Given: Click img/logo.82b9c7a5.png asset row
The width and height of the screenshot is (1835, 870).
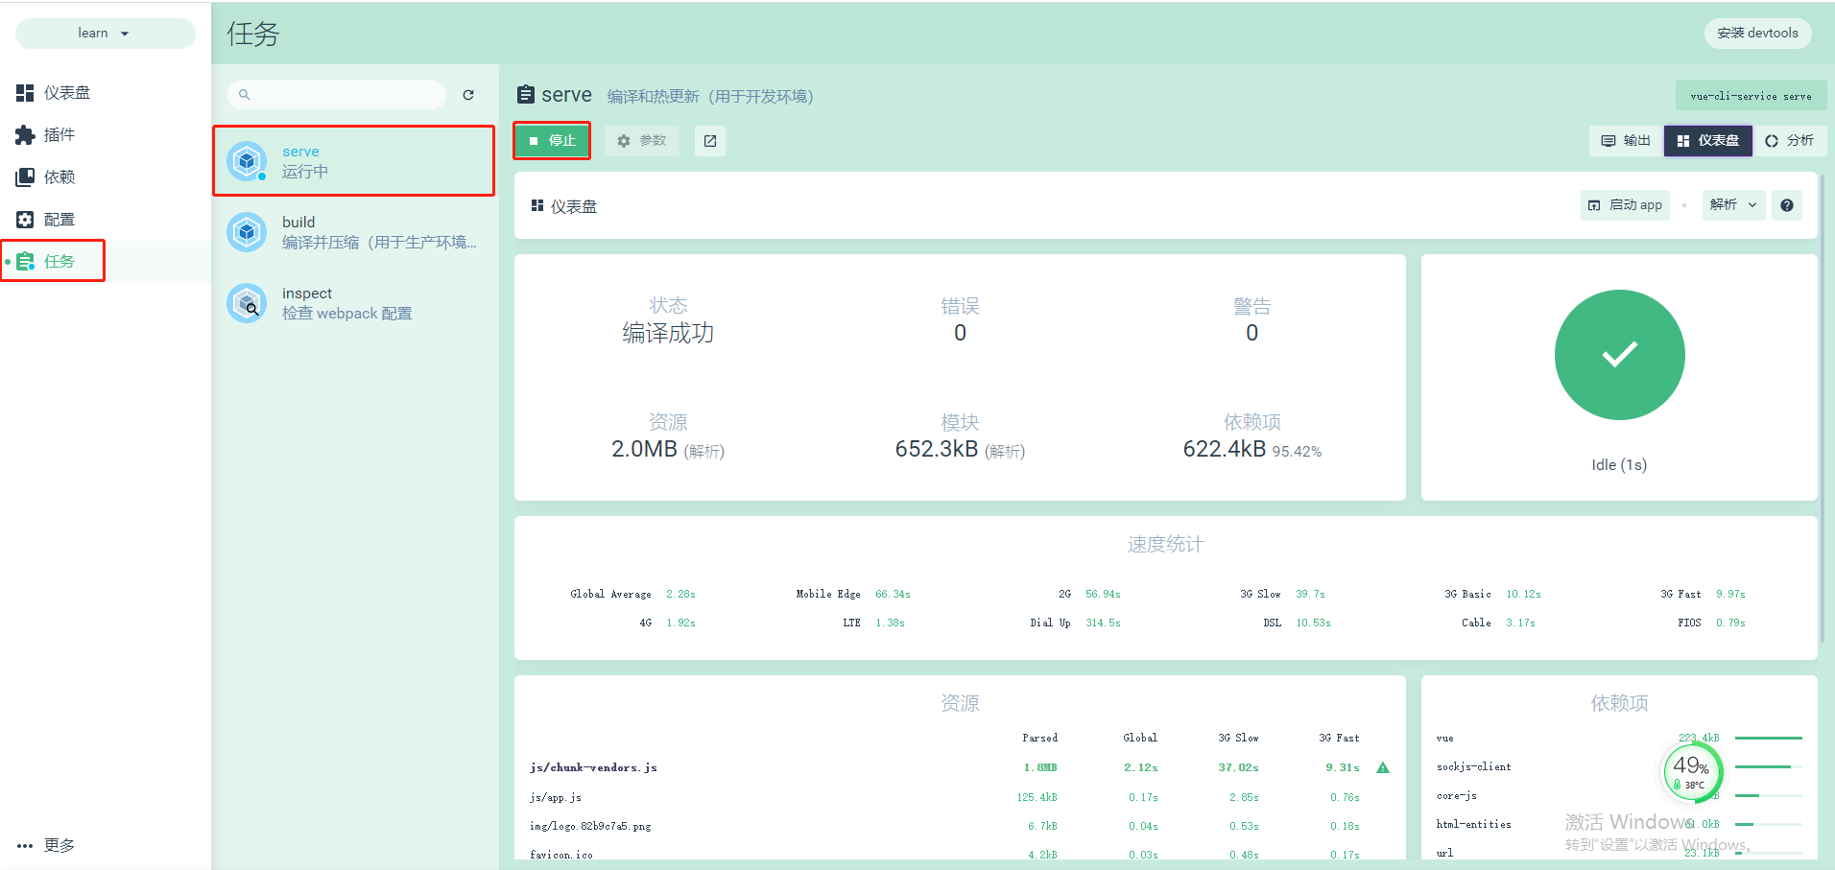Looking at the screenshot, I should [x=960, y=826].
